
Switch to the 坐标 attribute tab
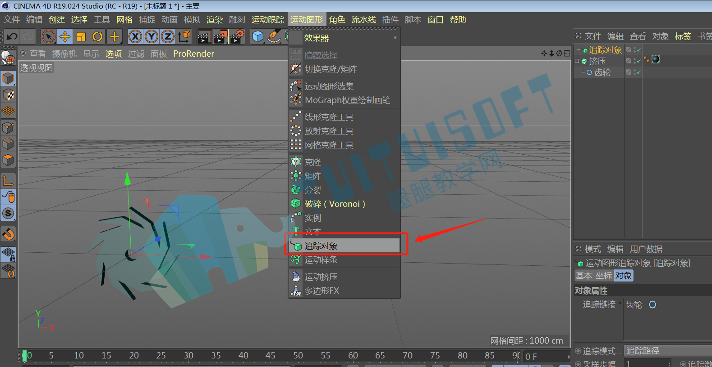603,276
